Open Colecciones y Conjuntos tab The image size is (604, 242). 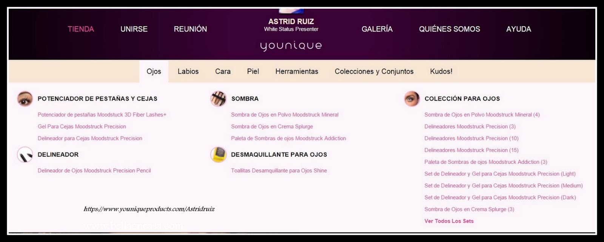374,71
